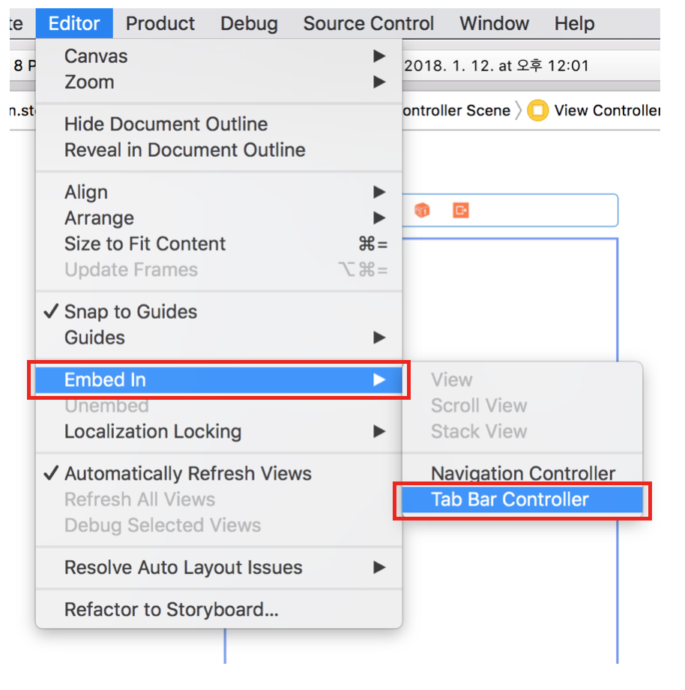Click Stack View in Embed In submenu

(x=522, y=432)
